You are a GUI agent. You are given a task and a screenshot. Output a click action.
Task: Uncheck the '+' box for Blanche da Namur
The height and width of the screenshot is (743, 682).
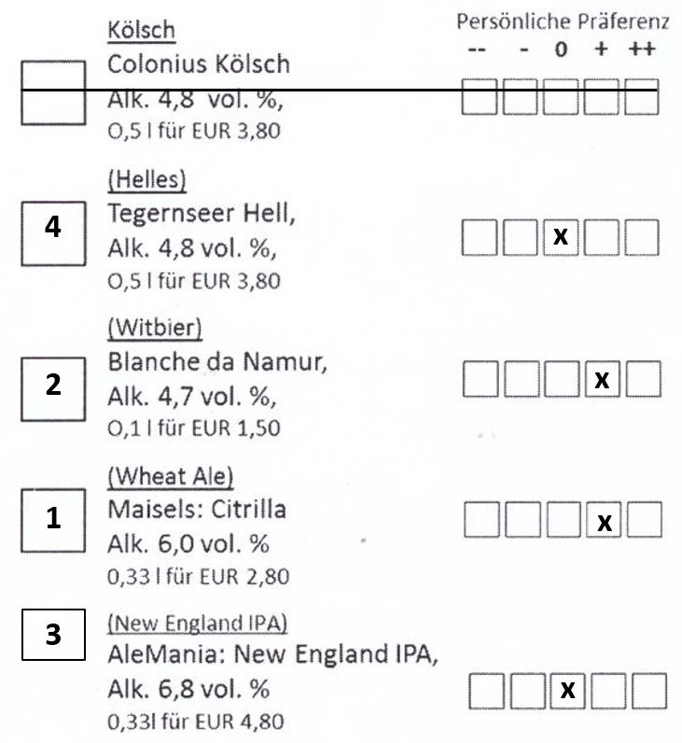[x=602, y=379]
